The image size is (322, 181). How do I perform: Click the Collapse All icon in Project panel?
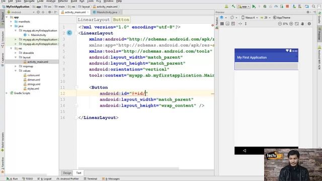[x=43, y=12]
